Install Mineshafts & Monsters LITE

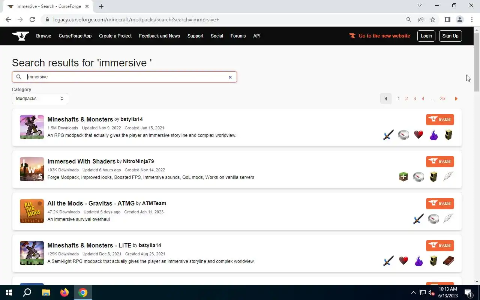[x=440, y=246]
